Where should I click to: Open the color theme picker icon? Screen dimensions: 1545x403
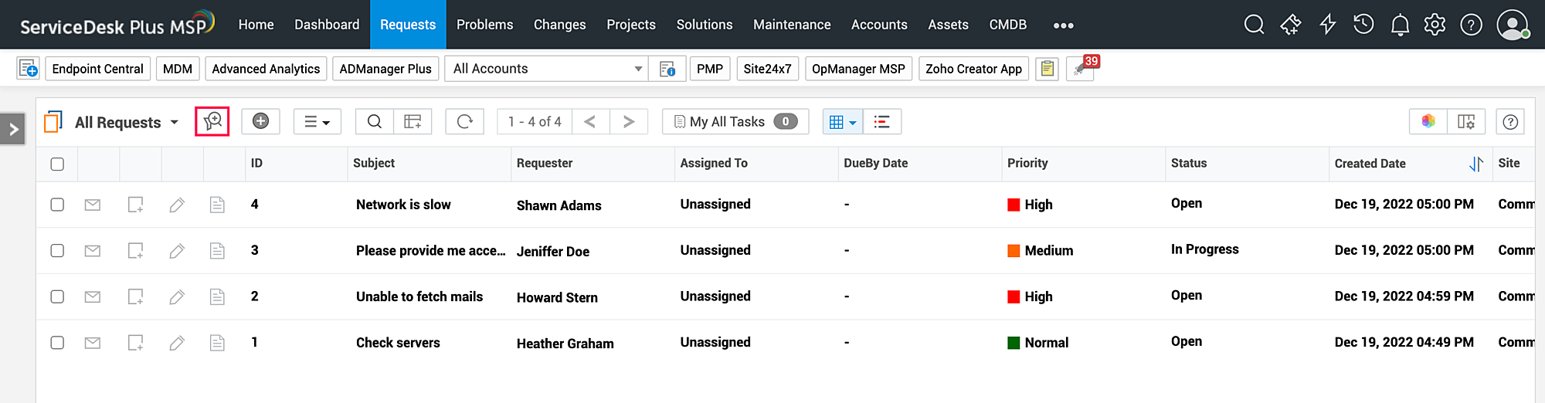(1428, 121)
